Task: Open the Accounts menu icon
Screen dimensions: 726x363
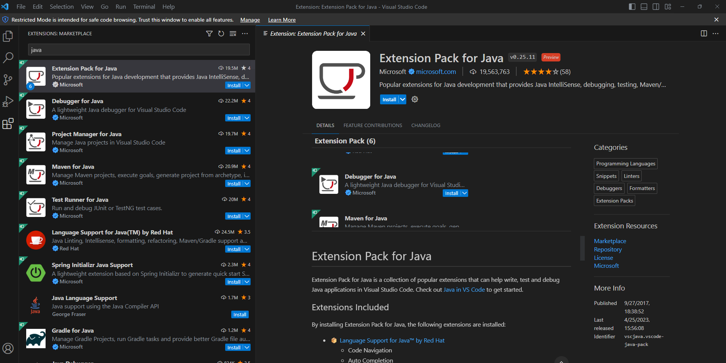Action: pyautogui.click(x=8, y=348)
